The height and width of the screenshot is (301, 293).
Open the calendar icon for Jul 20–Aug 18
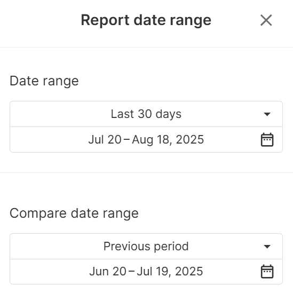coord(267,140)
